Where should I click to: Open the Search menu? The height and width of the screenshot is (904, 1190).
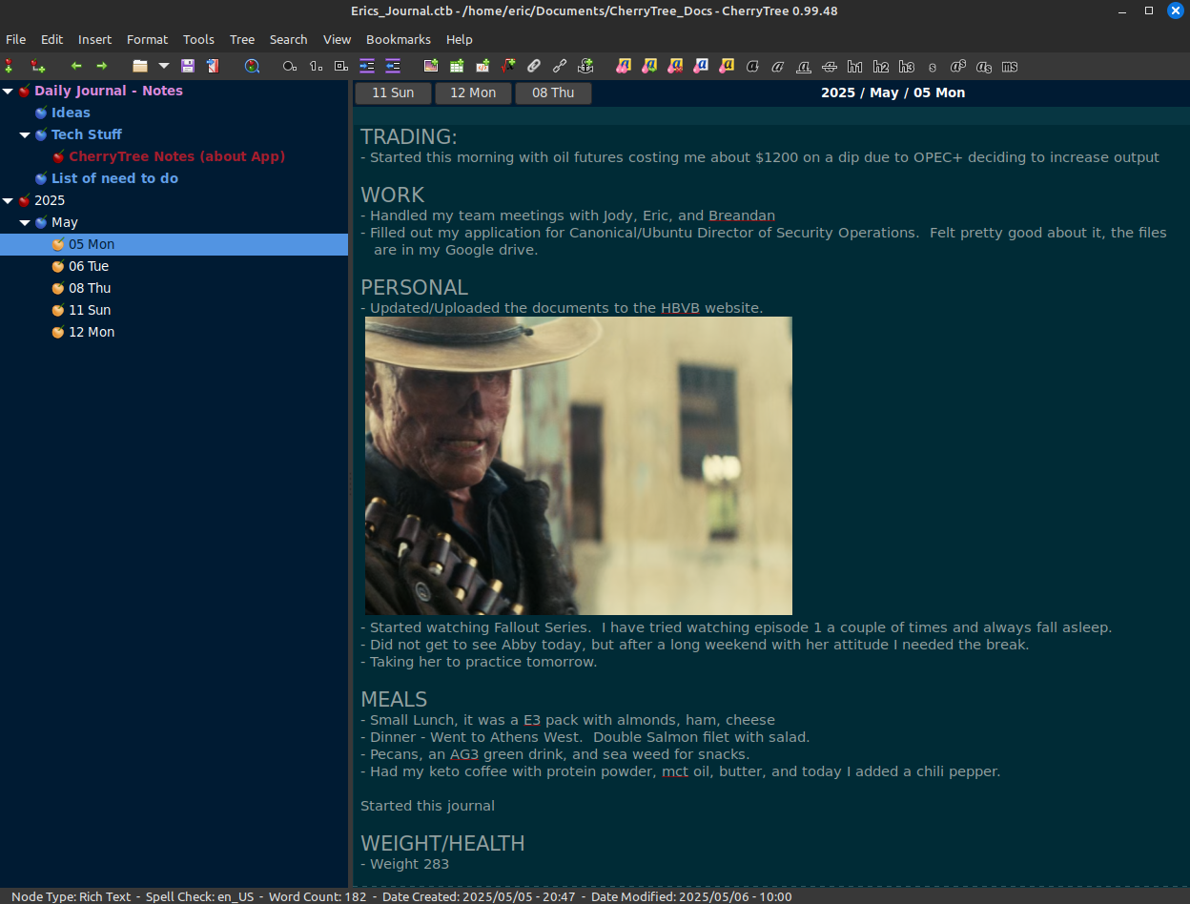[288, 39]
